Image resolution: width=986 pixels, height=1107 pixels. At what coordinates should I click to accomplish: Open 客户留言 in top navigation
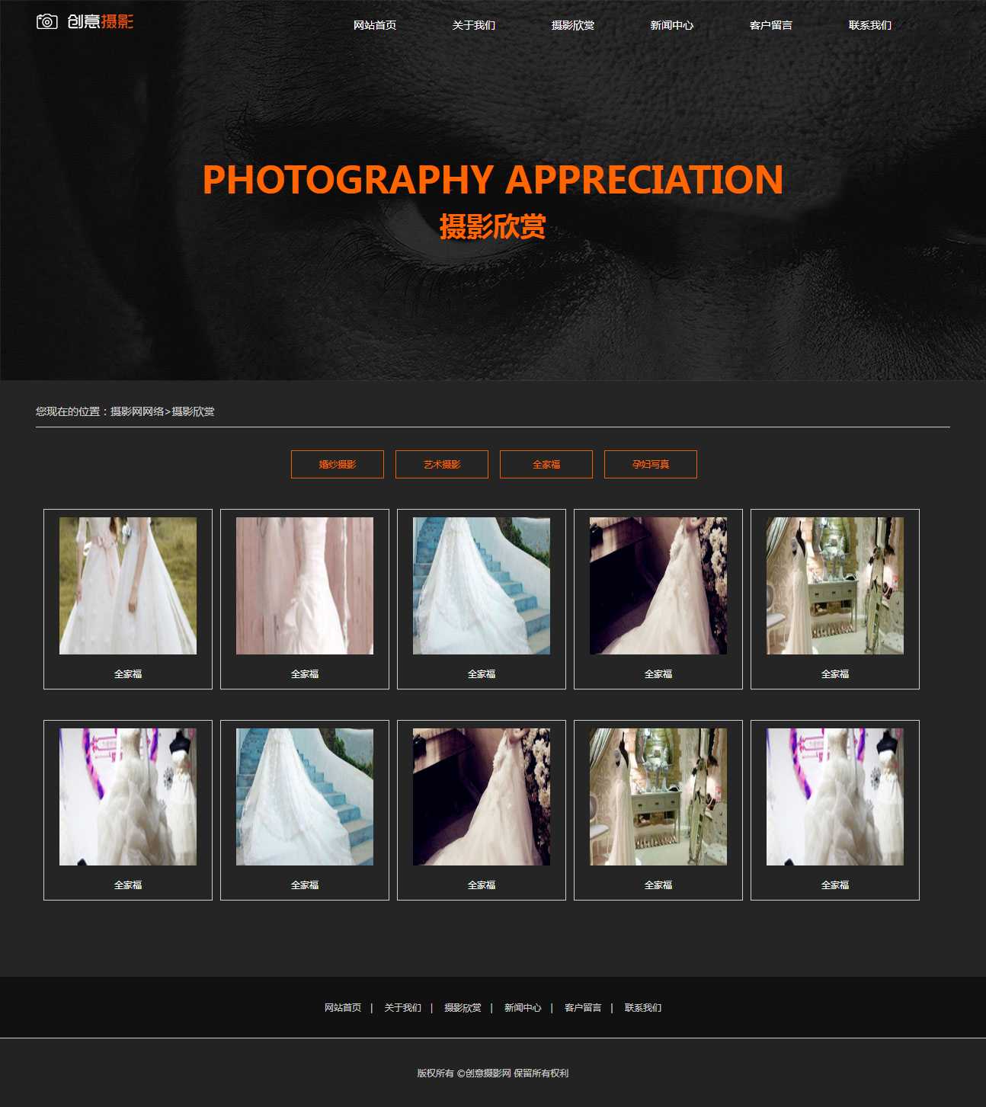(771, 25)
